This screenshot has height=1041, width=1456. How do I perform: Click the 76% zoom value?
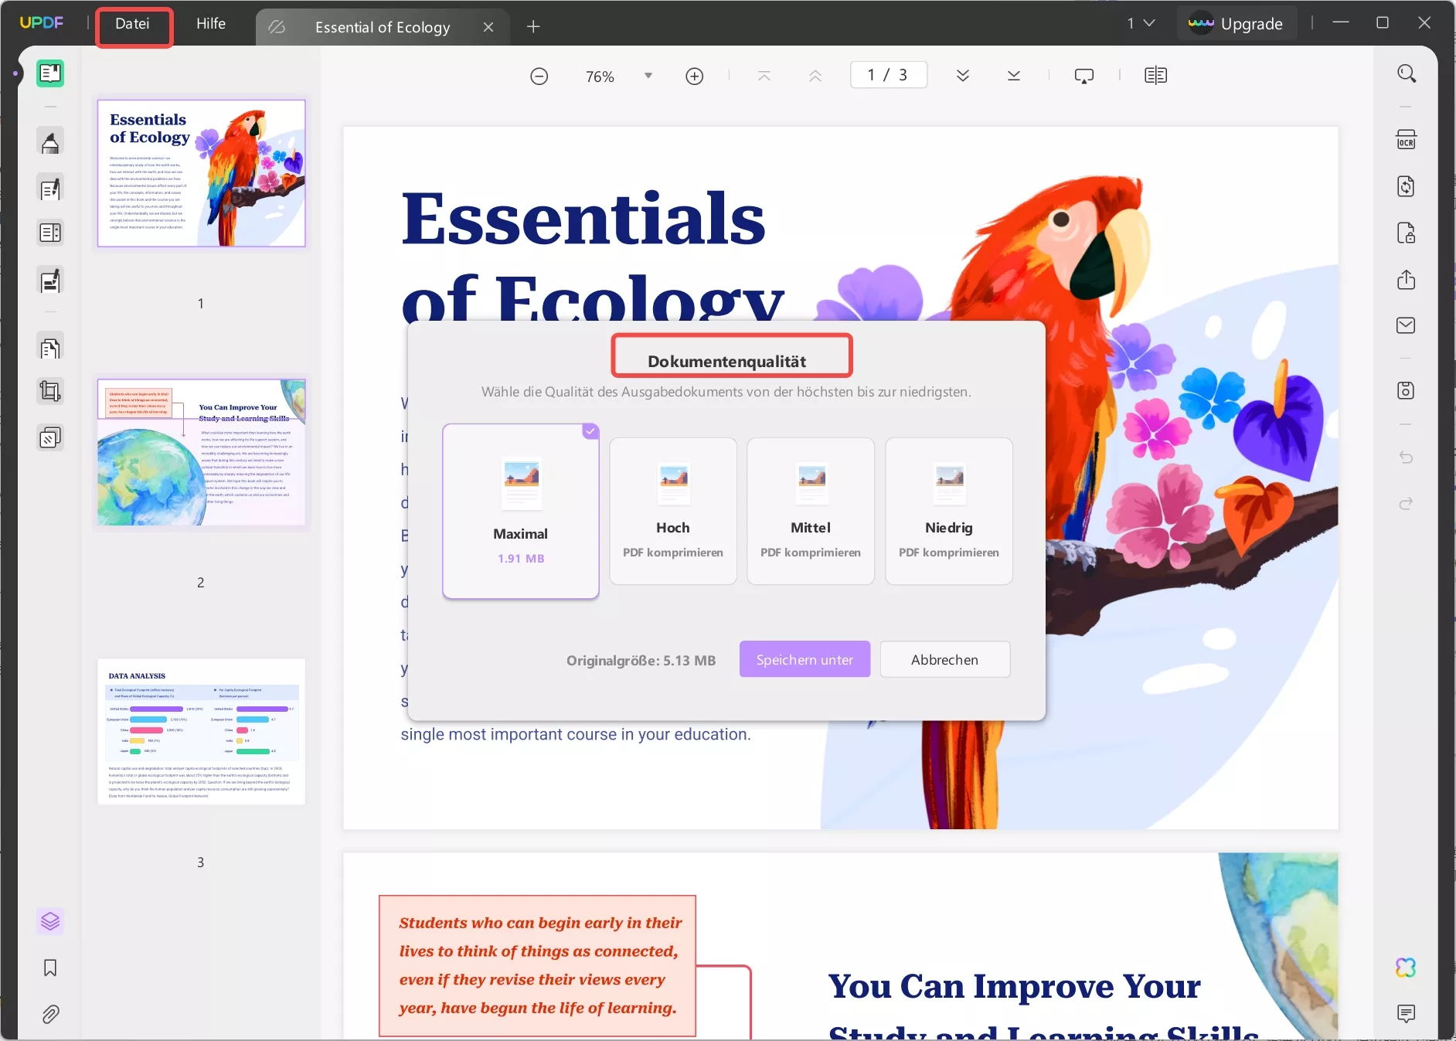[x=600, y=77]
